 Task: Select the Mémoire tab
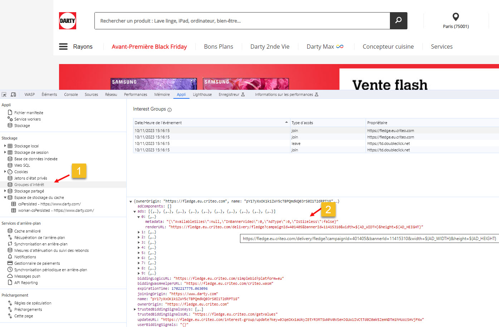pos(162,94)
